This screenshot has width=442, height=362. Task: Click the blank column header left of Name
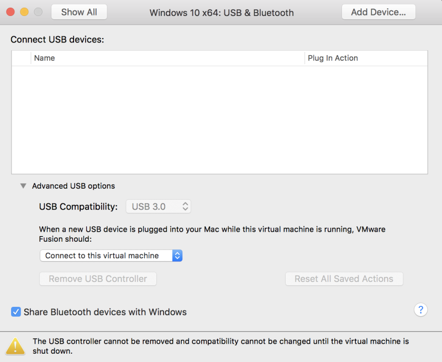[x=21, y=58]
